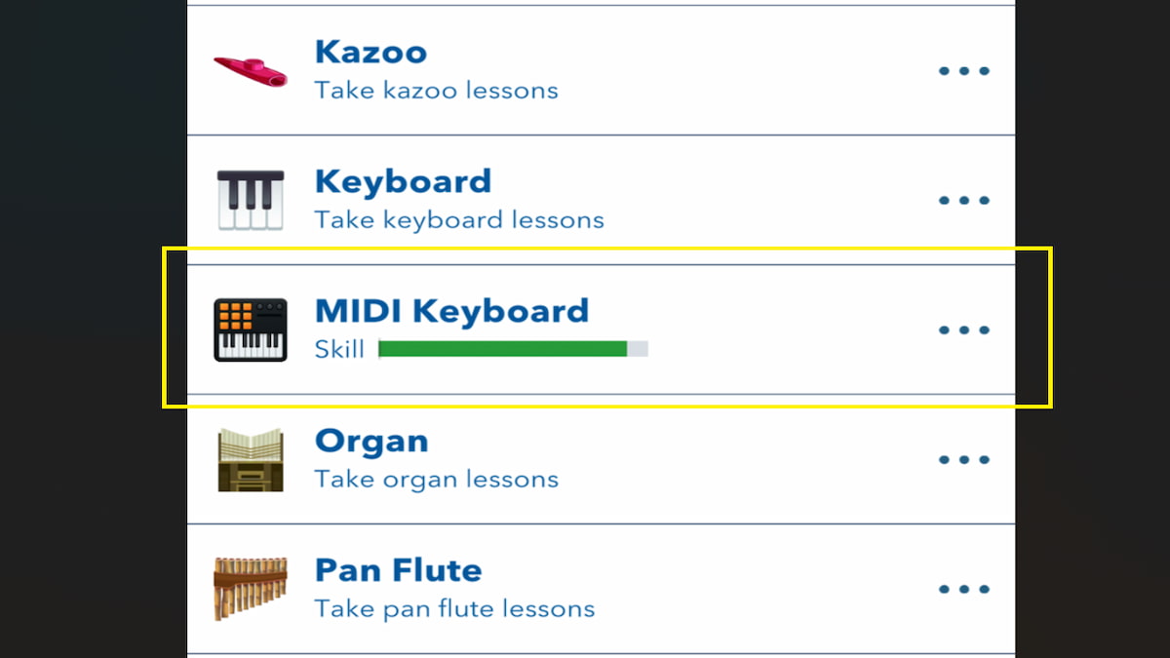The width and height of the screenshot is (1170, 658).
Task: Open the MIDI Keyboard ellipsis menu
Action: pos(963,329)
